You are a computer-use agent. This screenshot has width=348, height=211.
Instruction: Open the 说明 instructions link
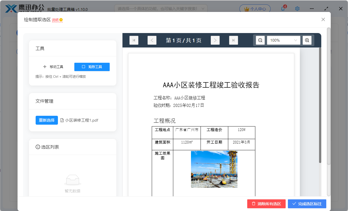55,20
